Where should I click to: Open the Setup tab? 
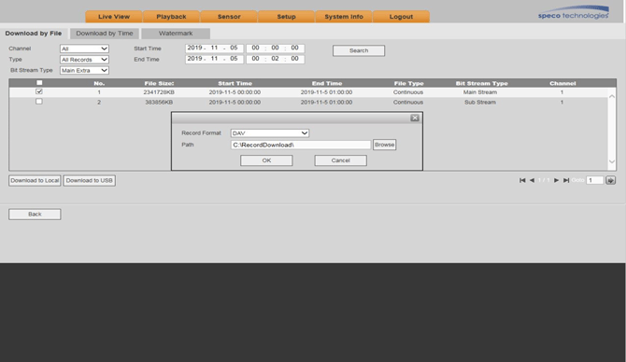(286, 17)
